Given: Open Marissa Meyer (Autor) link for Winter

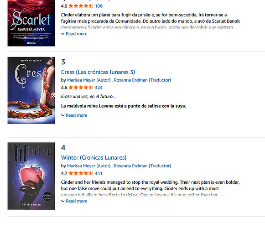Looking at the screenshot, I should 89,166.
